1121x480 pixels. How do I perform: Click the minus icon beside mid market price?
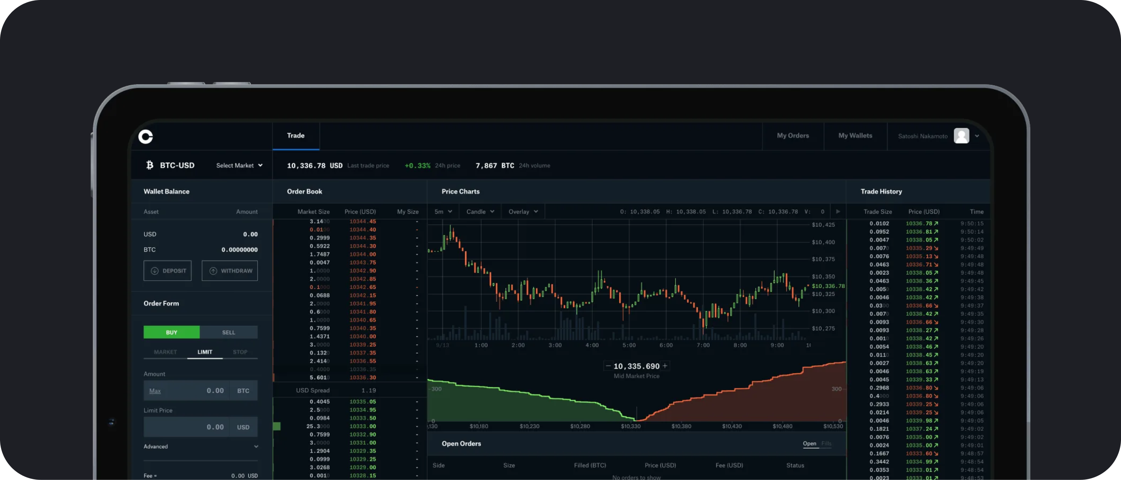(x=608, y=366)
